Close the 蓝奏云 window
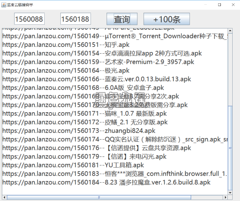 (233, 5)
